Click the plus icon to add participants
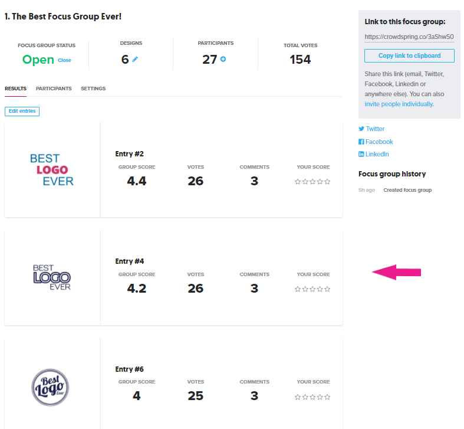This screenshot has height=429, width=464. [223, 60]
